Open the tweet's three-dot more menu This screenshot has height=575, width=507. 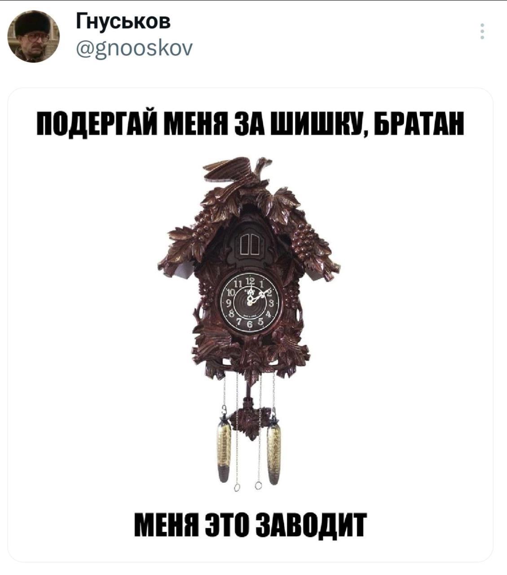[482, 31]
